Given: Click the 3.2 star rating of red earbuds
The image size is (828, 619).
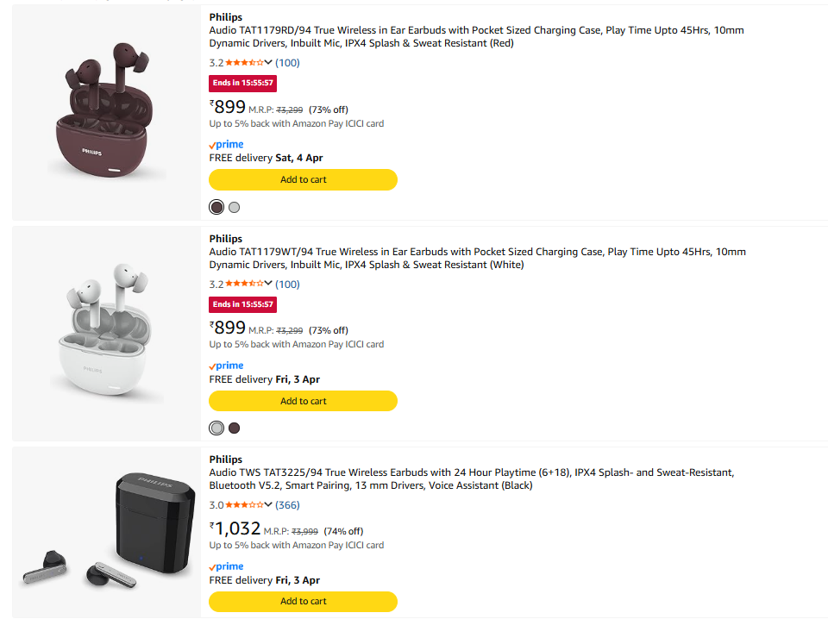Looking at the screenshot, I should [245, 63].
